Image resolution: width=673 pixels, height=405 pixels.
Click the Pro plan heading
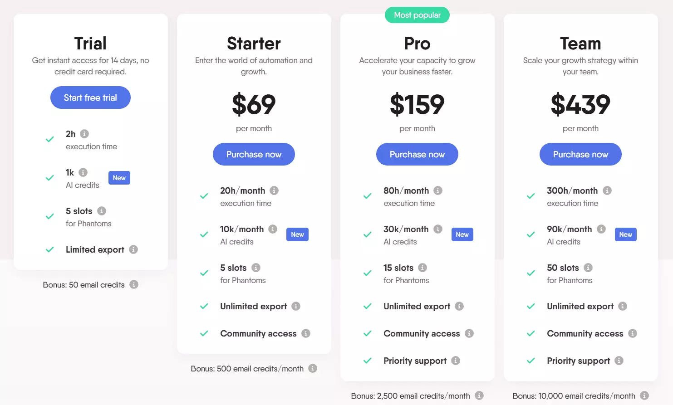point(417,44)
